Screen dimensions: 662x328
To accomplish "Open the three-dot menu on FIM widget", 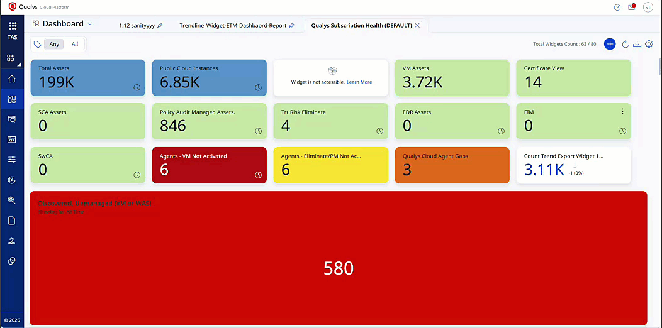I will pos(622,111).
